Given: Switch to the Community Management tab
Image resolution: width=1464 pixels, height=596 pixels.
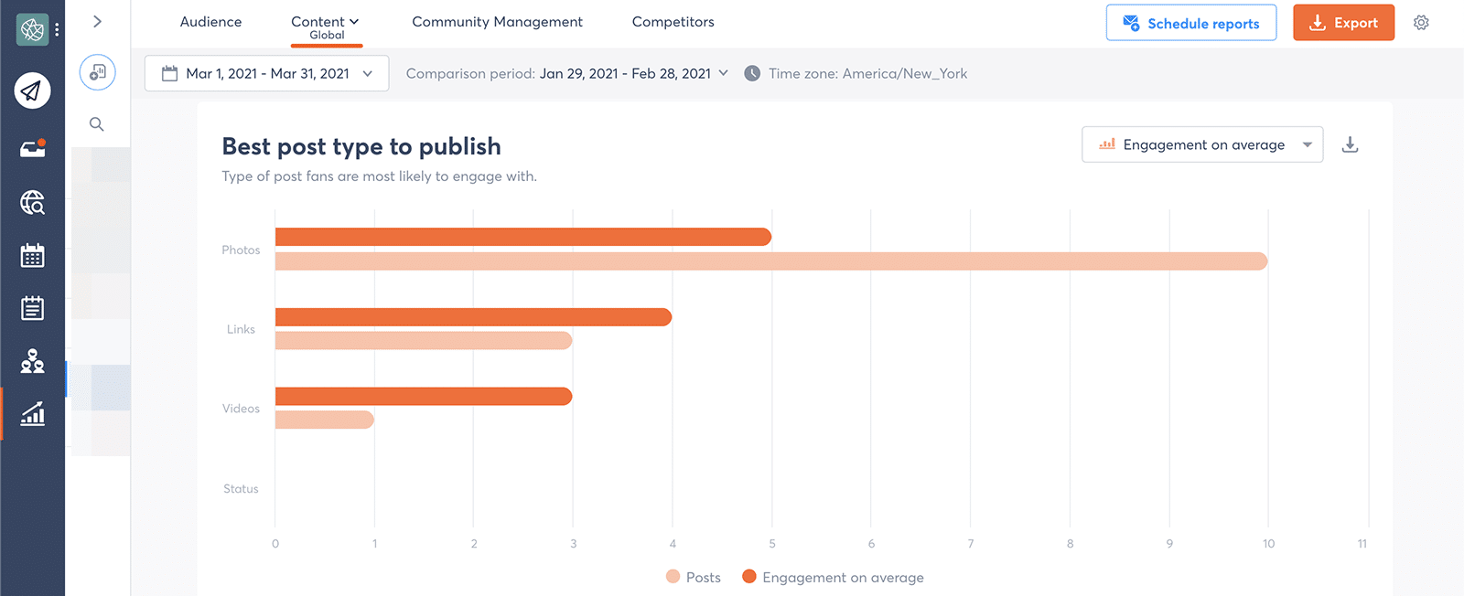Looking at the screenshot, I should 497,22.
